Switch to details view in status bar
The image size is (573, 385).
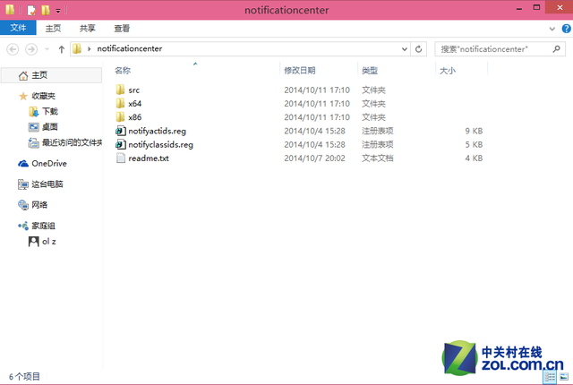coord(549,377)
